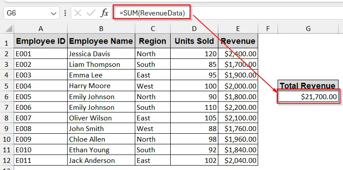343x170 pixels.
Task: Select cell with John Smith
Action: click(101, 128)
